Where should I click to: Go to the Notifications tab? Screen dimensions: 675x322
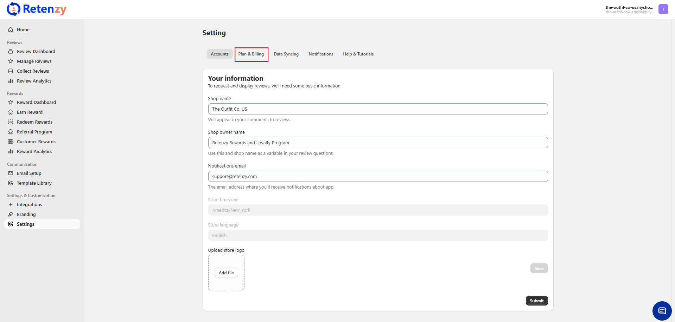click(320, 54)
